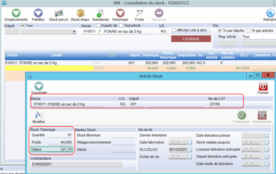
Task: Enable Afficher Lots à zéro
Action: pyautogui.click(x=174, y=30)
